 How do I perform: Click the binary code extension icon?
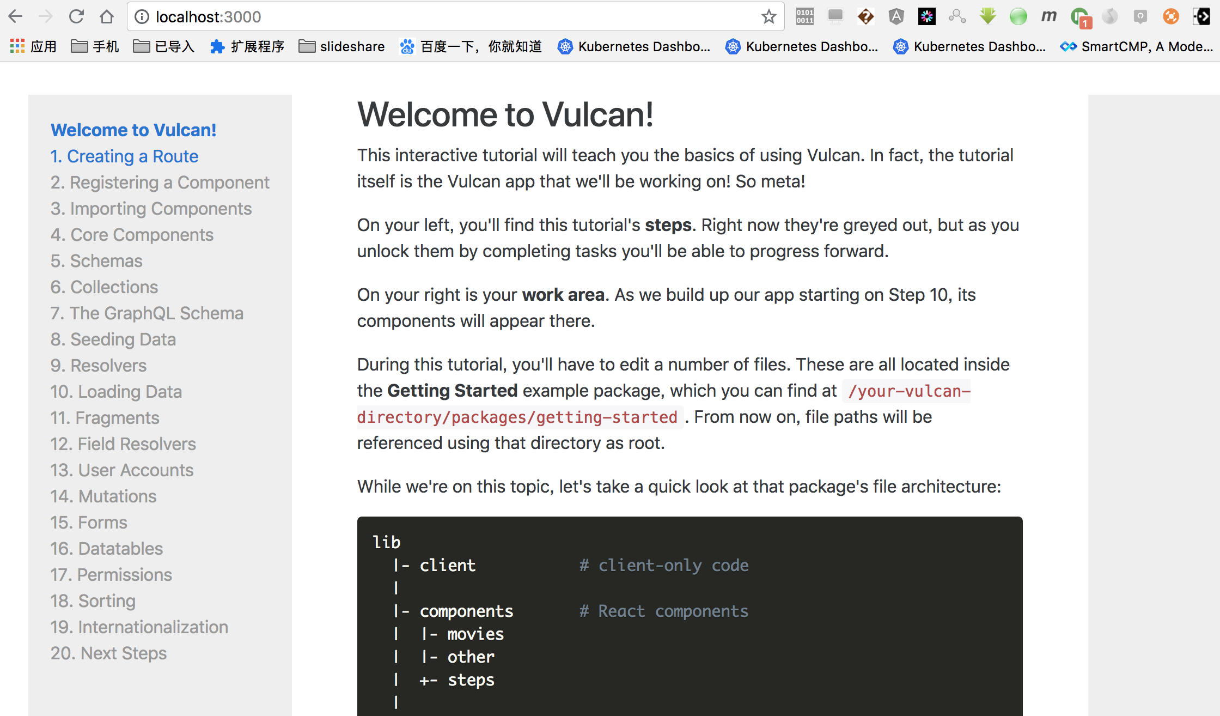(x=804, y=16)
